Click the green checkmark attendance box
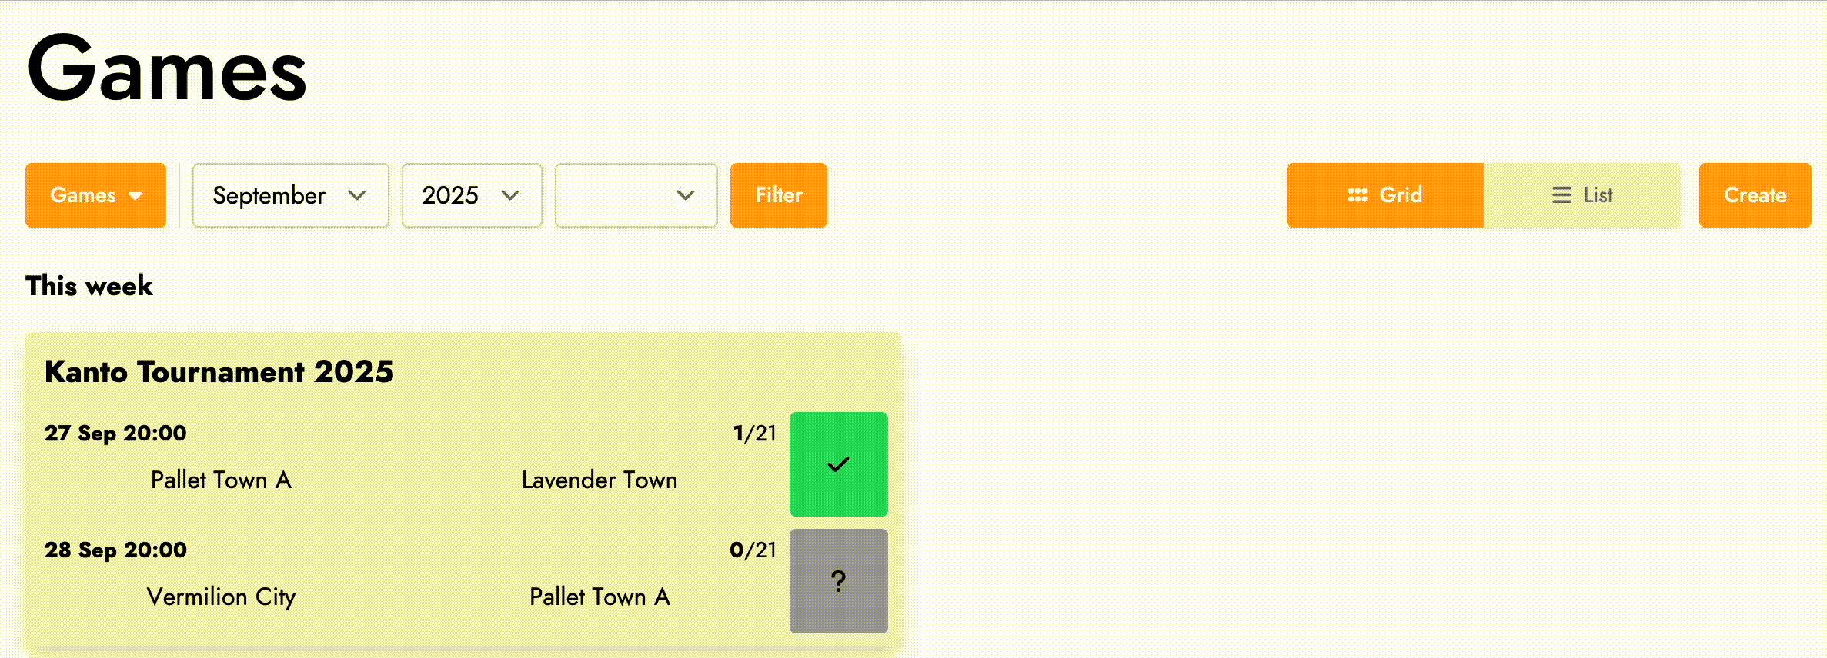Viewport: 1827px width, 658px height. coord(838,464)
